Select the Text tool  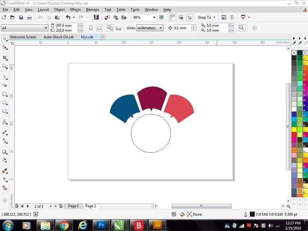(x=4, y=122)
